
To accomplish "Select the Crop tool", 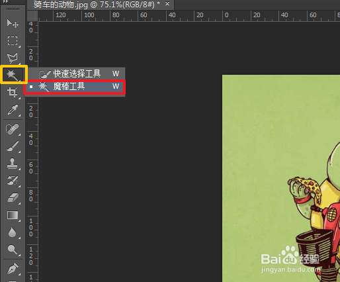I will pyautogui.click(x=13, y=92).
